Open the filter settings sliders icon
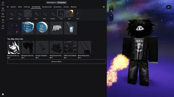 point(104,7)
